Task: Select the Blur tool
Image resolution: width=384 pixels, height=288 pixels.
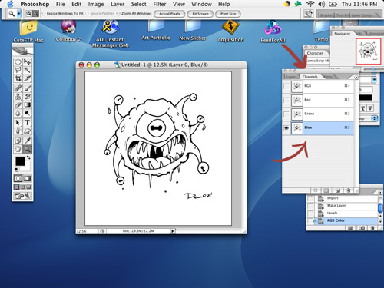Action: coord(18,113)
